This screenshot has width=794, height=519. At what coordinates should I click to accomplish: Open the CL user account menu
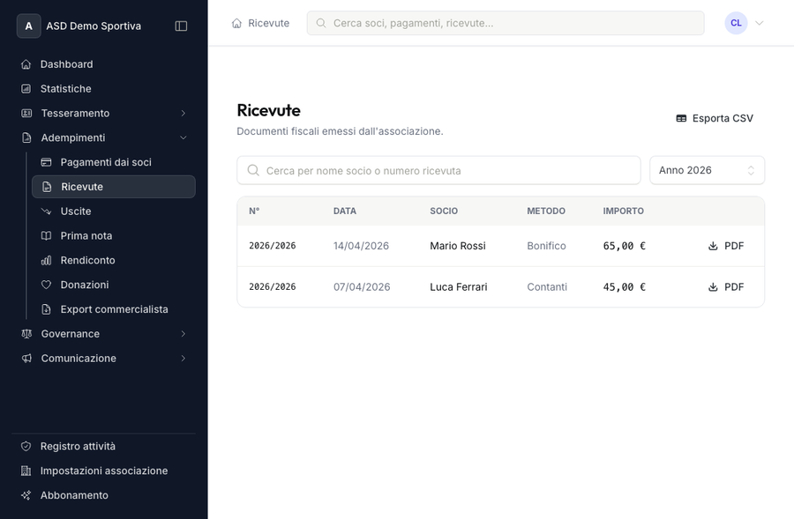tap(744, 23)
